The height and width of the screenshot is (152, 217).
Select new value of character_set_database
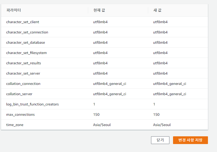coord(160,42)
